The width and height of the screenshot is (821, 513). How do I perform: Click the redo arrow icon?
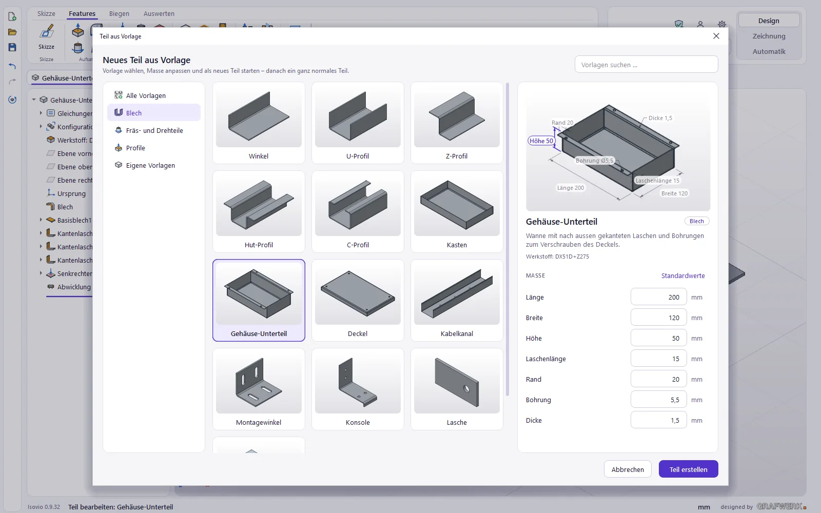pos(12,82)
